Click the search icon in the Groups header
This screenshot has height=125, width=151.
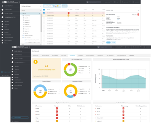point(40,11)
